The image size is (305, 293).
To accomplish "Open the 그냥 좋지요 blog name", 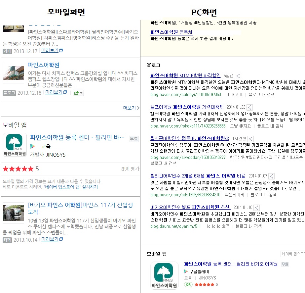I will tap(241, 126).
